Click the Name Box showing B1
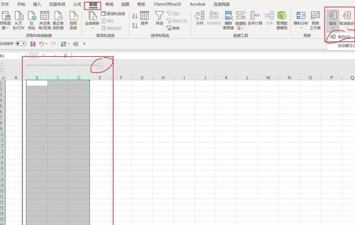The image size is (355, 225). click(x=14, y=56)
